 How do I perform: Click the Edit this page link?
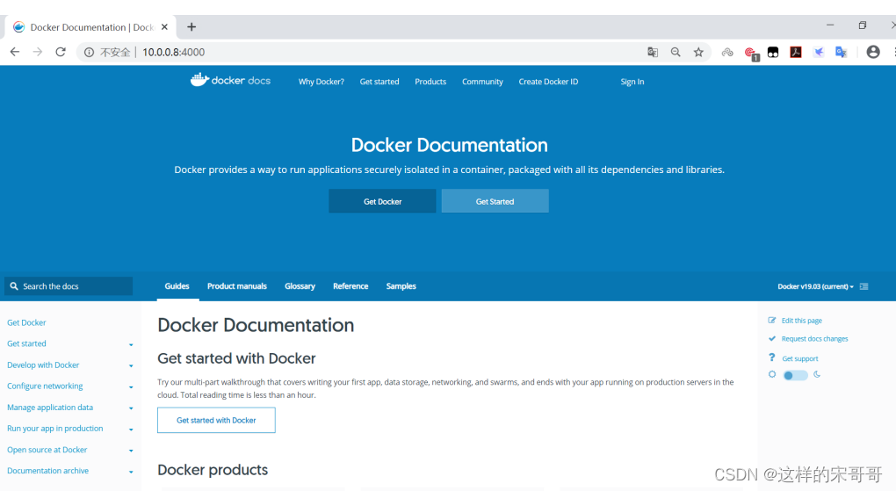pyautogui.click(x=802, y=321)
